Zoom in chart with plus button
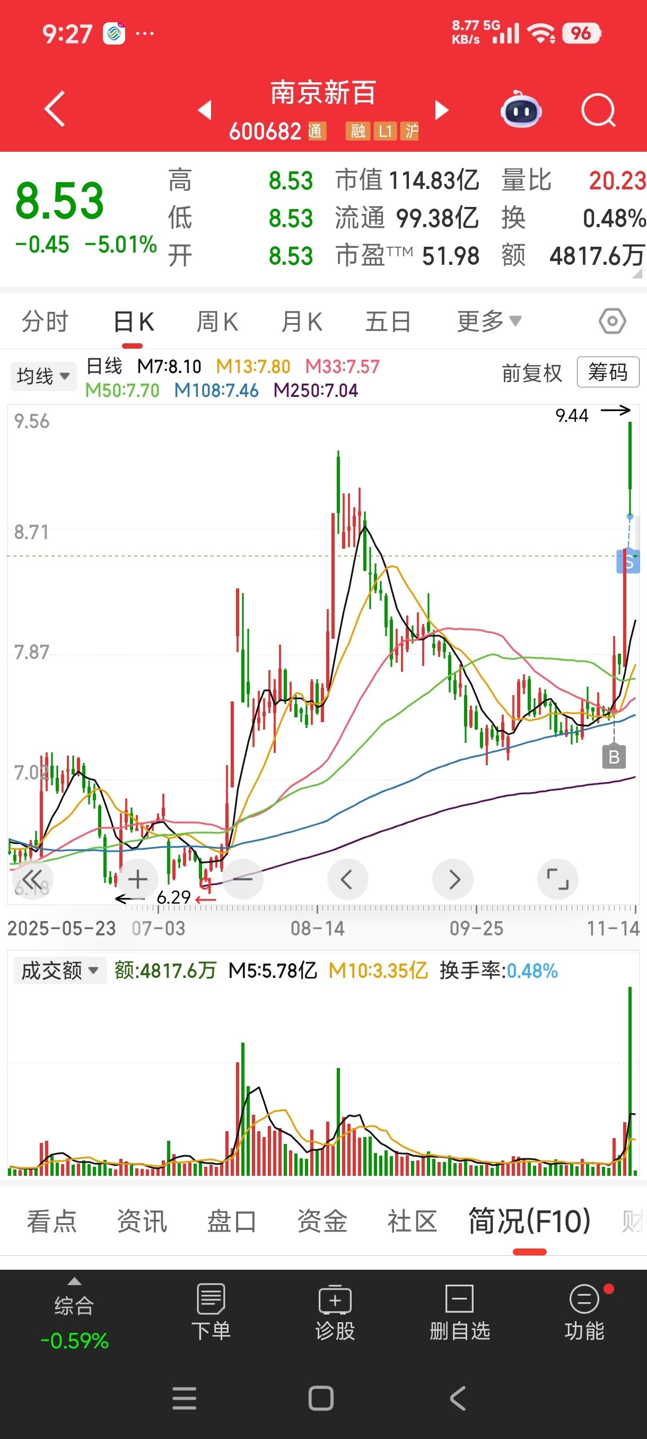 138,879
